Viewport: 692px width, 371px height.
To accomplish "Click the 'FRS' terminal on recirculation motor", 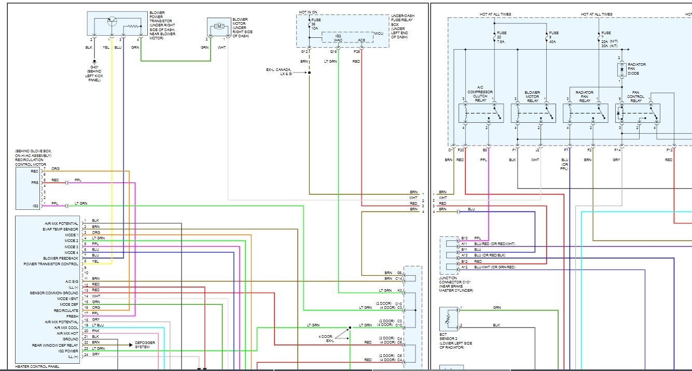I will coord(35,182).
